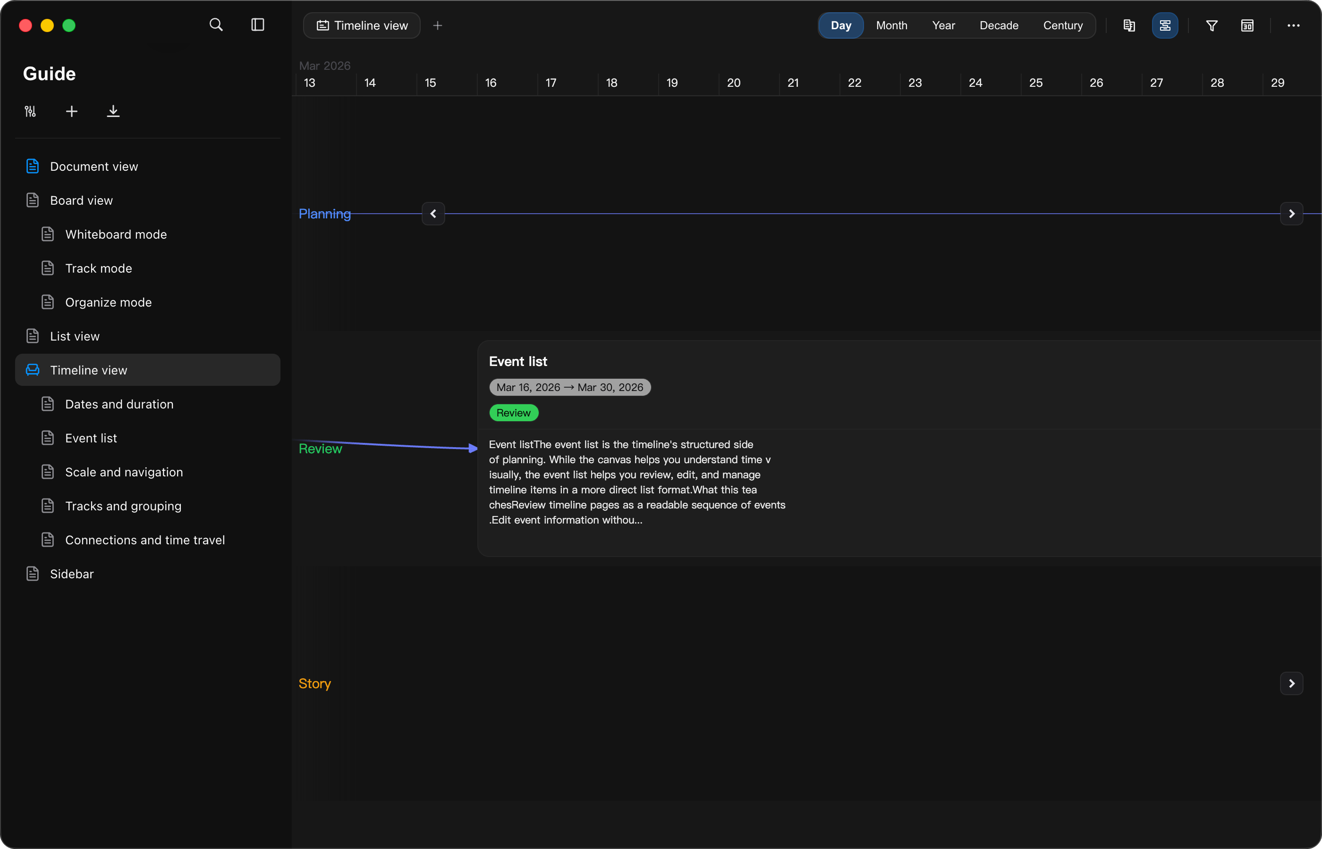Screen dimensions: 1322x849
Task: Open Organize mode page
Action: (148, 302)
